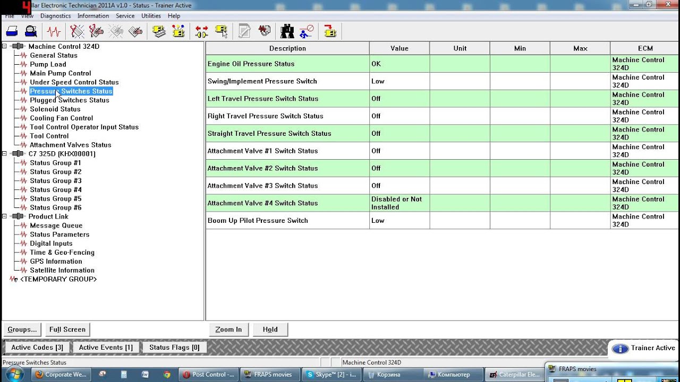
Task: Click the blue info icon beside Trainer Active
Action: (x=620, y=349)
